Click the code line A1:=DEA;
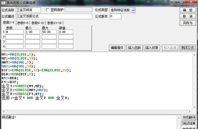The width and height of the screenshot is (198, 129). click(10, 78)
